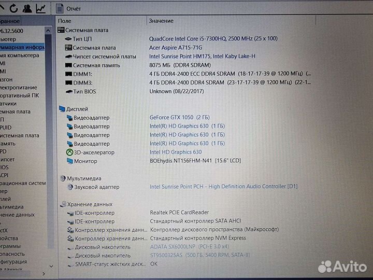Select the CPUID tree item
The height and width of the screenshot is (280, 373).
coord(6,128)
